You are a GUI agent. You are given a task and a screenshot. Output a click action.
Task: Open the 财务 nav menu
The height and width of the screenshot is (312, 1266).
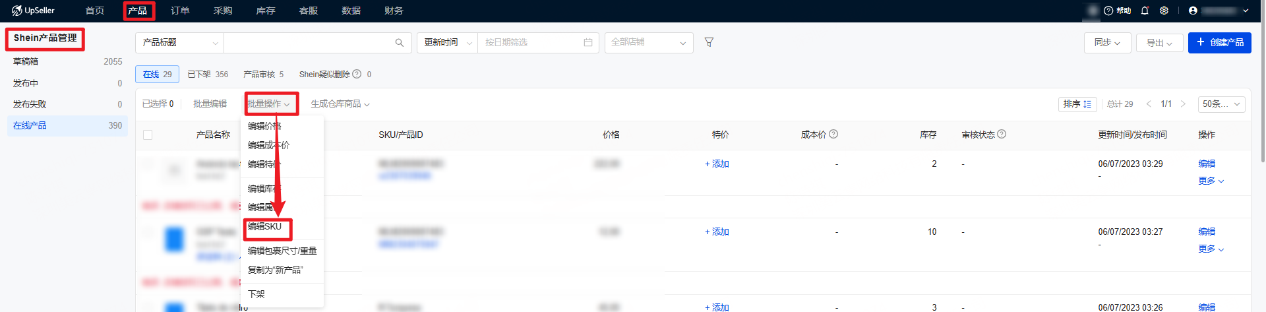click(394, 11)
